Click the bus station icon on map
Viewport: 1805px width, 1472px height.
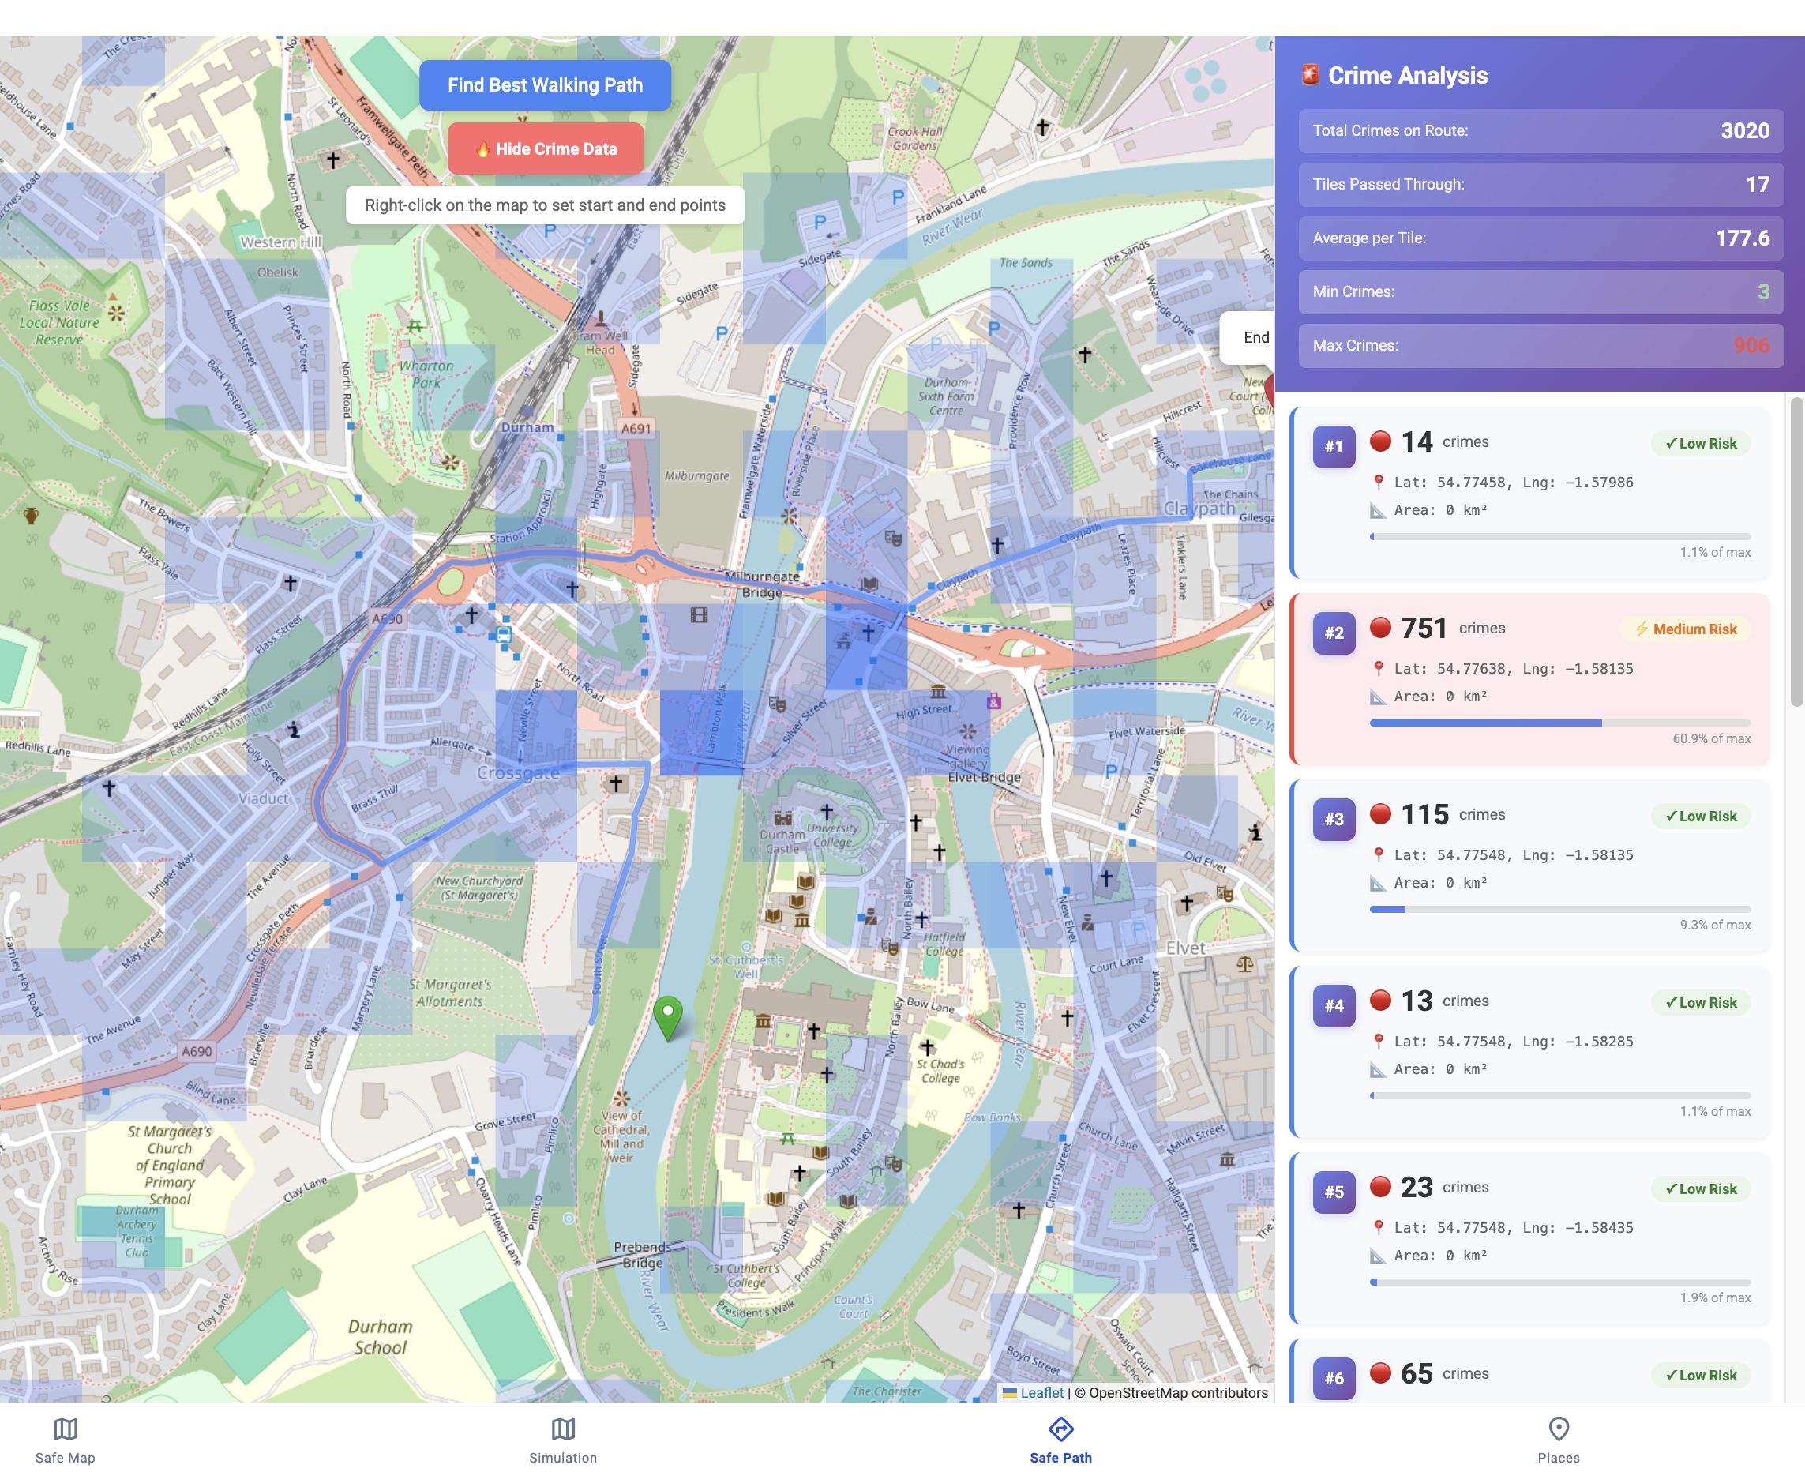tap(504, 634)
